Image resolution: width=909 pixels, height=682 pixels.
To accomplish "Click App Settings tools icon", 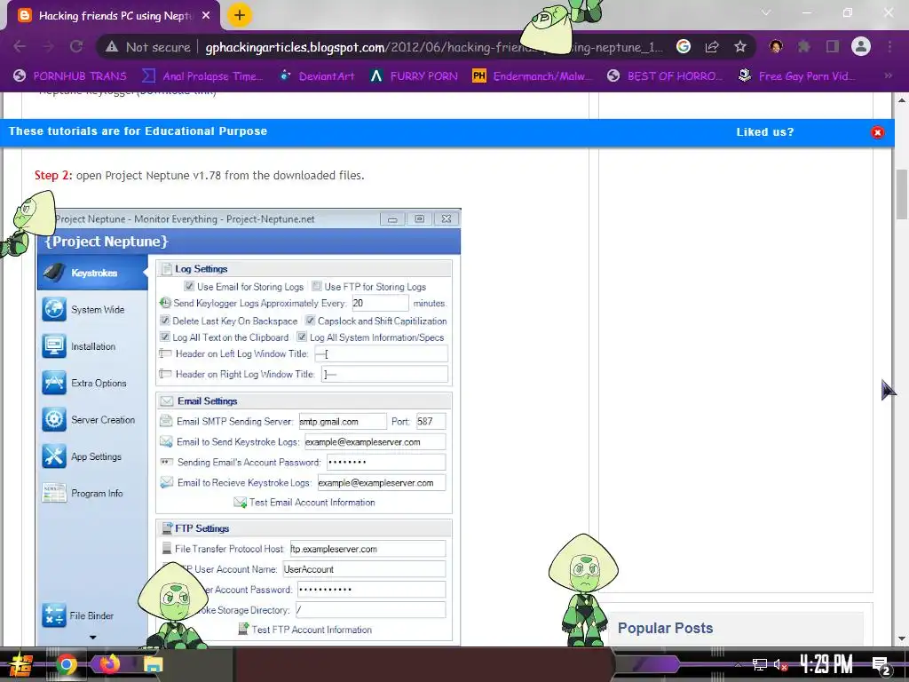I will (54, 456).
